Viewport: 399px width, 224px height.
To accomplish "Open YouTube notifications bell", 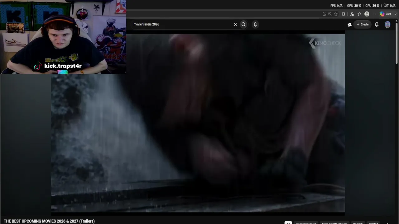I will pyautogui.click(x=377, y=24).
